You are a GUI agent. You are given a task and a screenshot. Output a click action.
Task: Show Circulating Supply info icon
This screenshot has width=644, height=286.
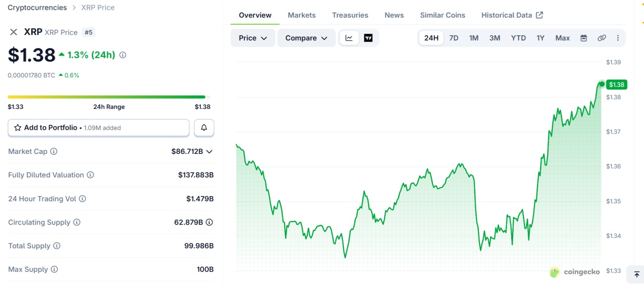(x=77, y=222)
